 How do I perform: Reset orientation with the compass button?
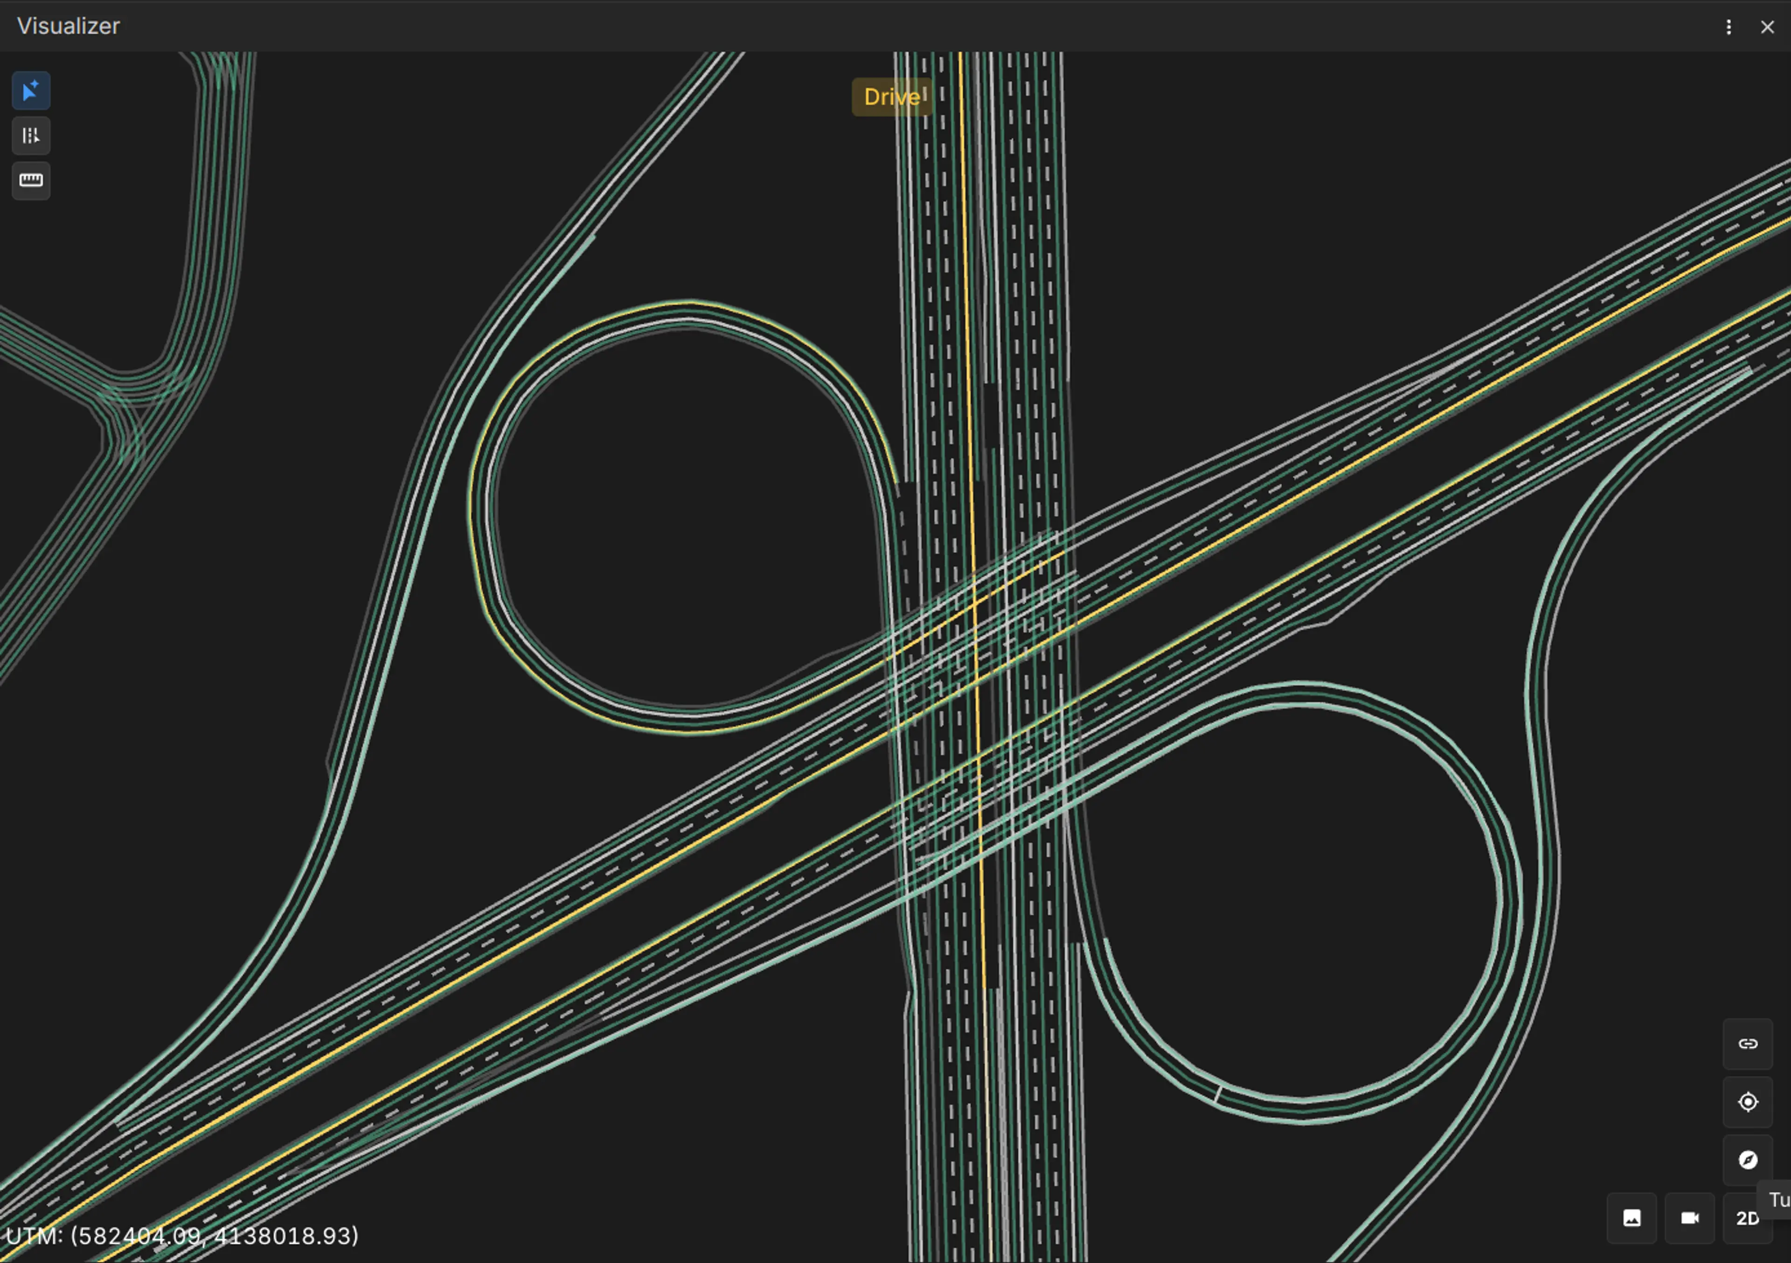click(1748, 1160)
